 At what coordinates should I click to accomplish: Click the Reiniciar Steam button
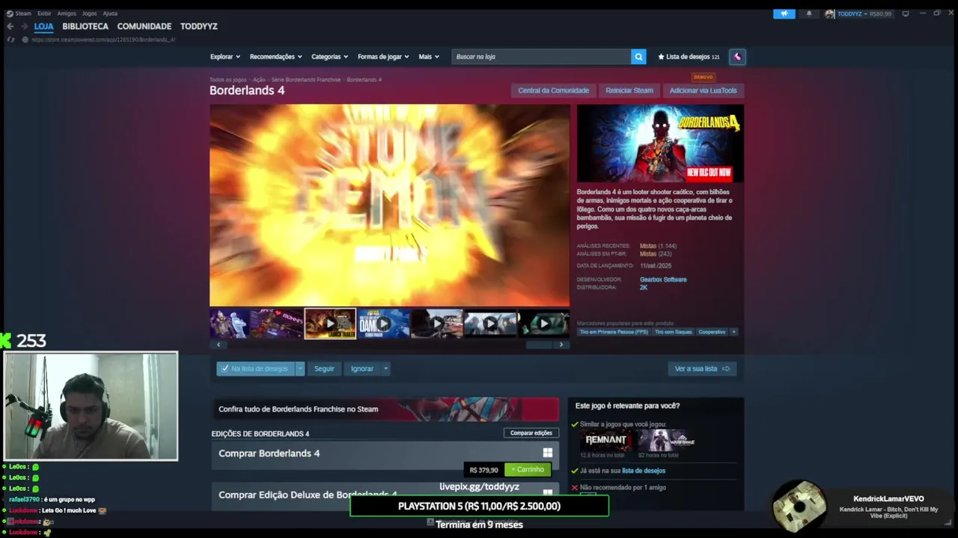629,90
